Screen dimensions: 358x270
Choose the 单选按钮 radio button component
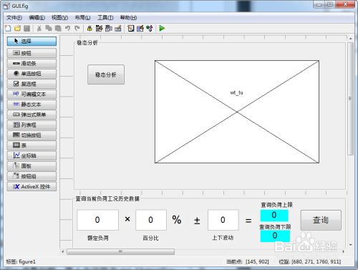[32, 74]
